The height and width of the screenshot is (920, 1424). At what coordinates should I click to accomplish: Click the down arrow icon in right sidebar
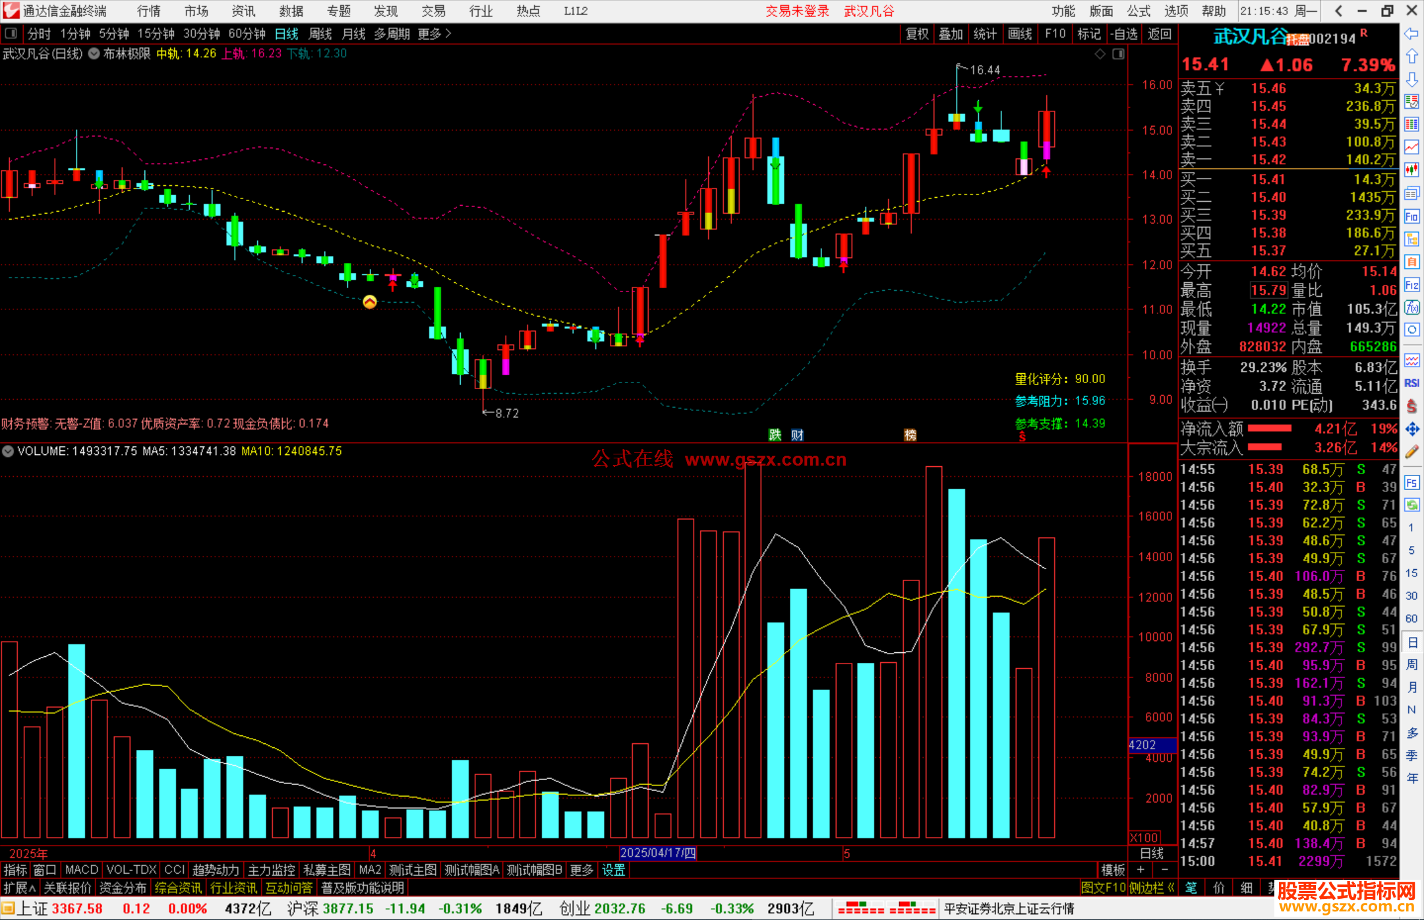(1411, 79)
